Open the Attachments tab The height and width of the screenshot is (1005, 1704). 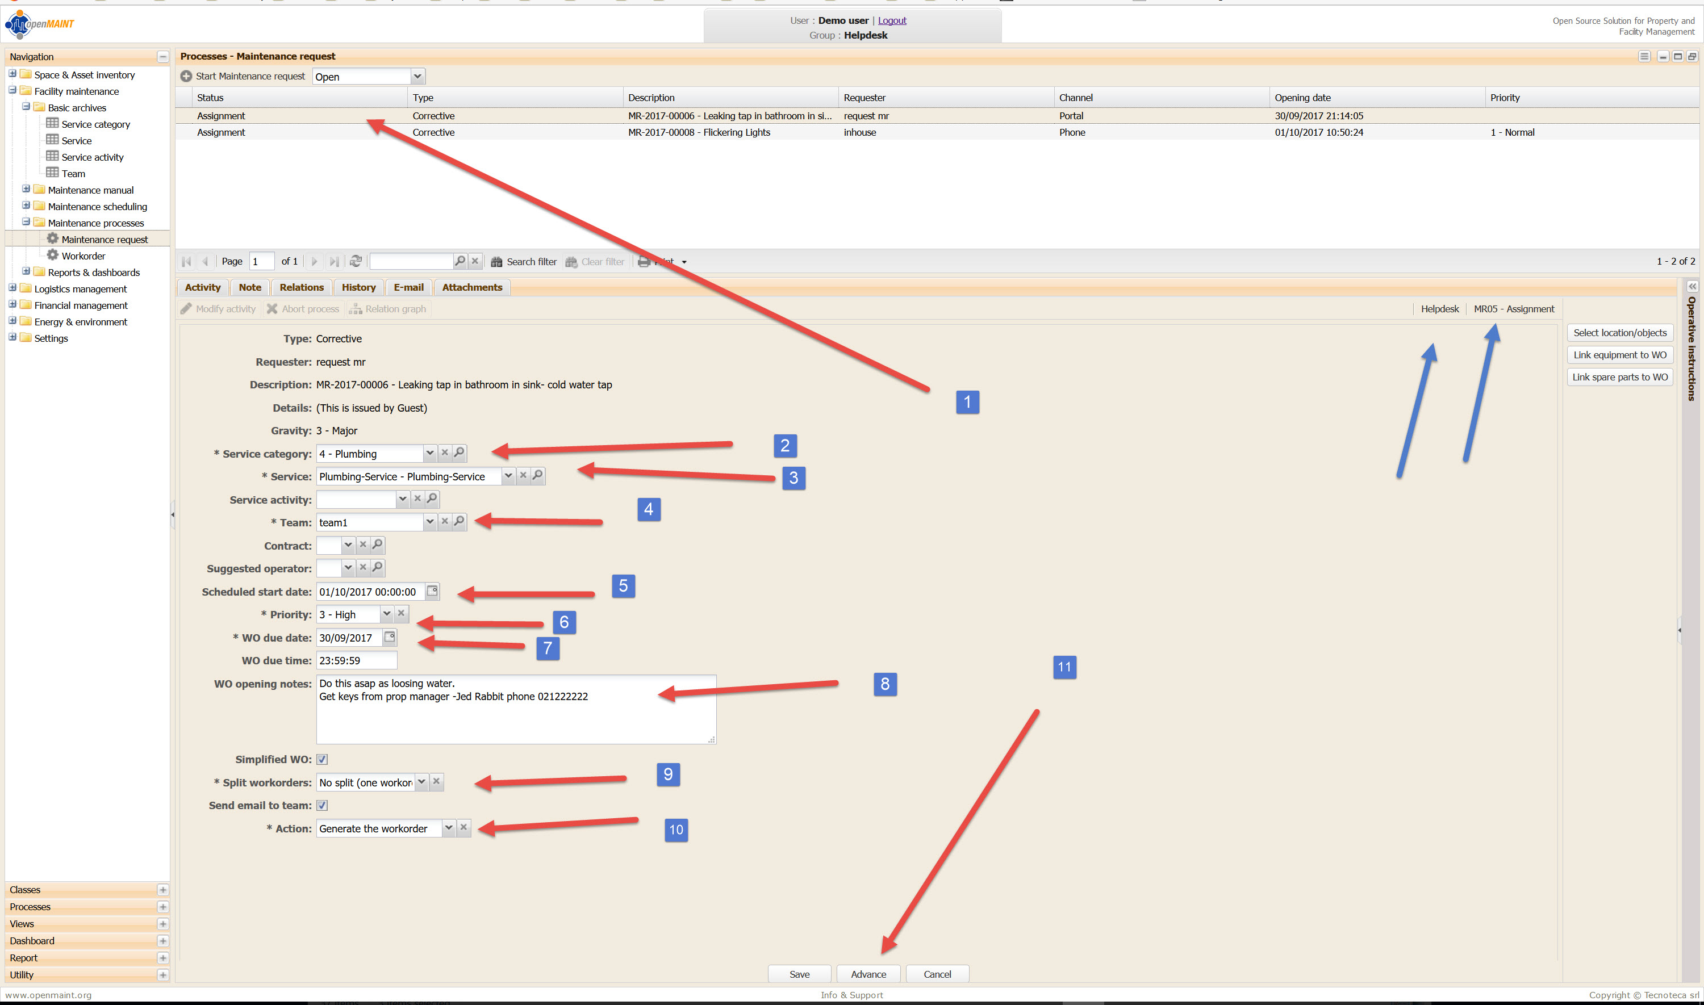click(472, 287)
